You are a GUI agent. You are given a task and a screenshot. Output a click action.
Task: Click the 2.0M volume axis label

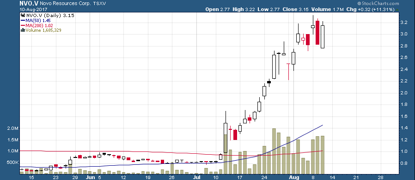[12, 128]
